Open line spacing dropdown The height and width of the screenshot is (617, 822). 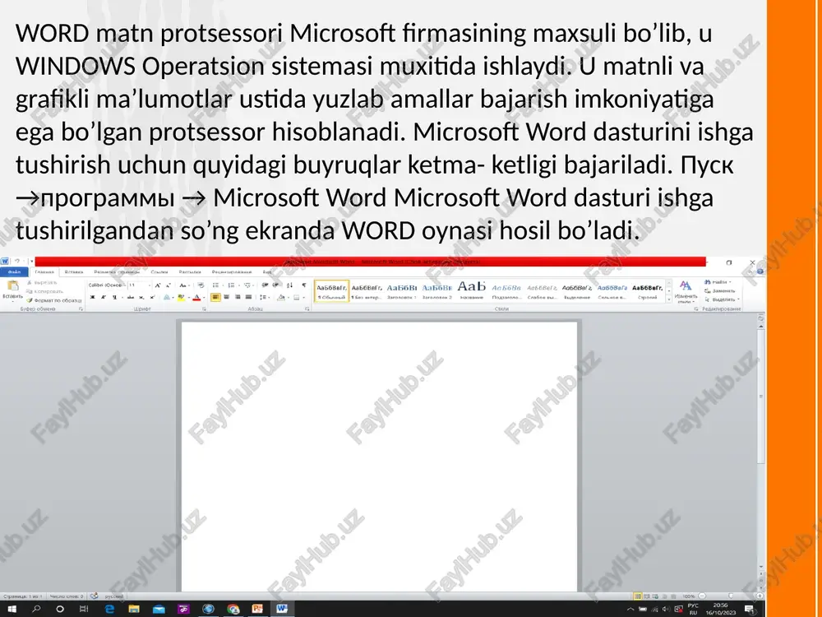[264, 298]
